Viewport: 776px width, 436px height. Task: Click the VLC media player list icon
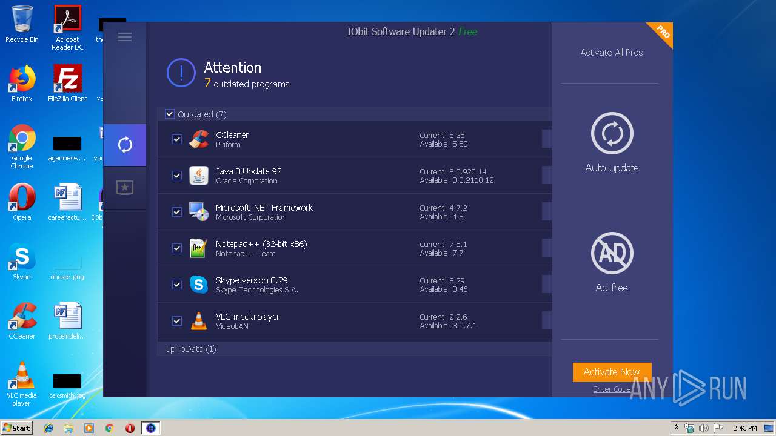click(199, 321)
